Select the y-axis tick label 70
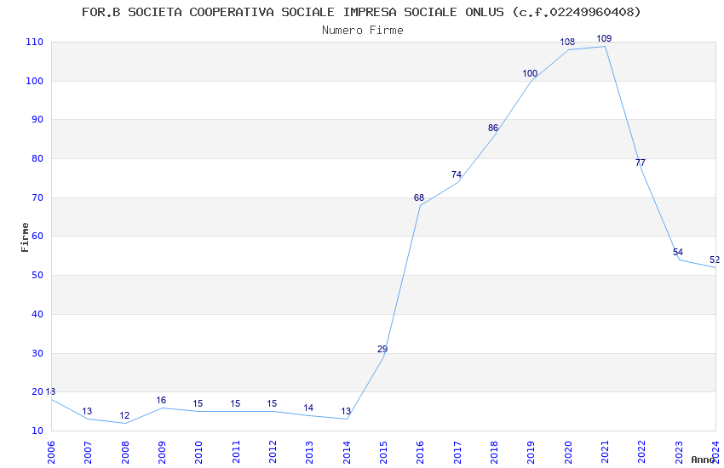Screen dimensions: 724x468 tap(37, 197)
